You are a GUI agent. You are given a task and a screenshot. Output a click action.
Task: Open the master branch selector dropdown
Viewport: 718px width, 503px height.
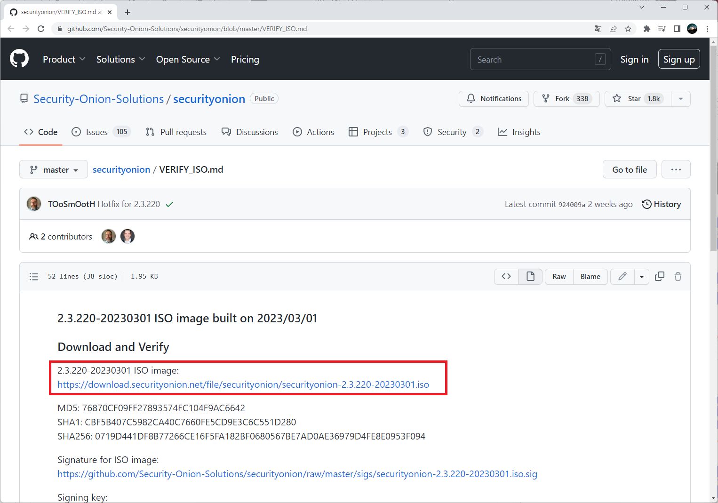click(x=54, y=169)
